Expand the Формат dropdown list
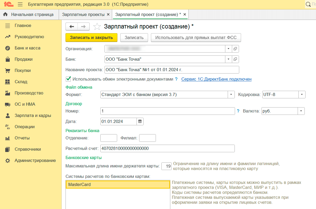This screenshot has height=209, width=316. tap(231, 95)
